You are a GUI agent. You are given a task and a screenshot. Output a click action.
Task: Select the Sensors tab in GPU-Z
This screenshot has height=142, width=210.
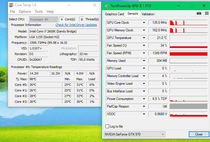click(133, 14)
